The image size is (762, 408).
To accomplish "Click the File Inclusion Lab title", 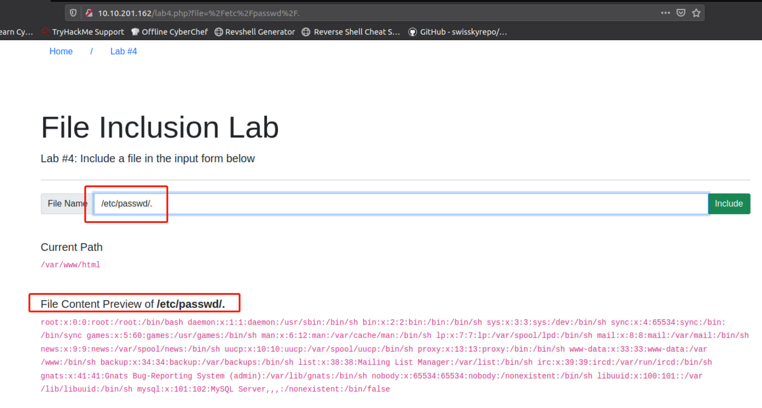I will click(x=160, y=127).
